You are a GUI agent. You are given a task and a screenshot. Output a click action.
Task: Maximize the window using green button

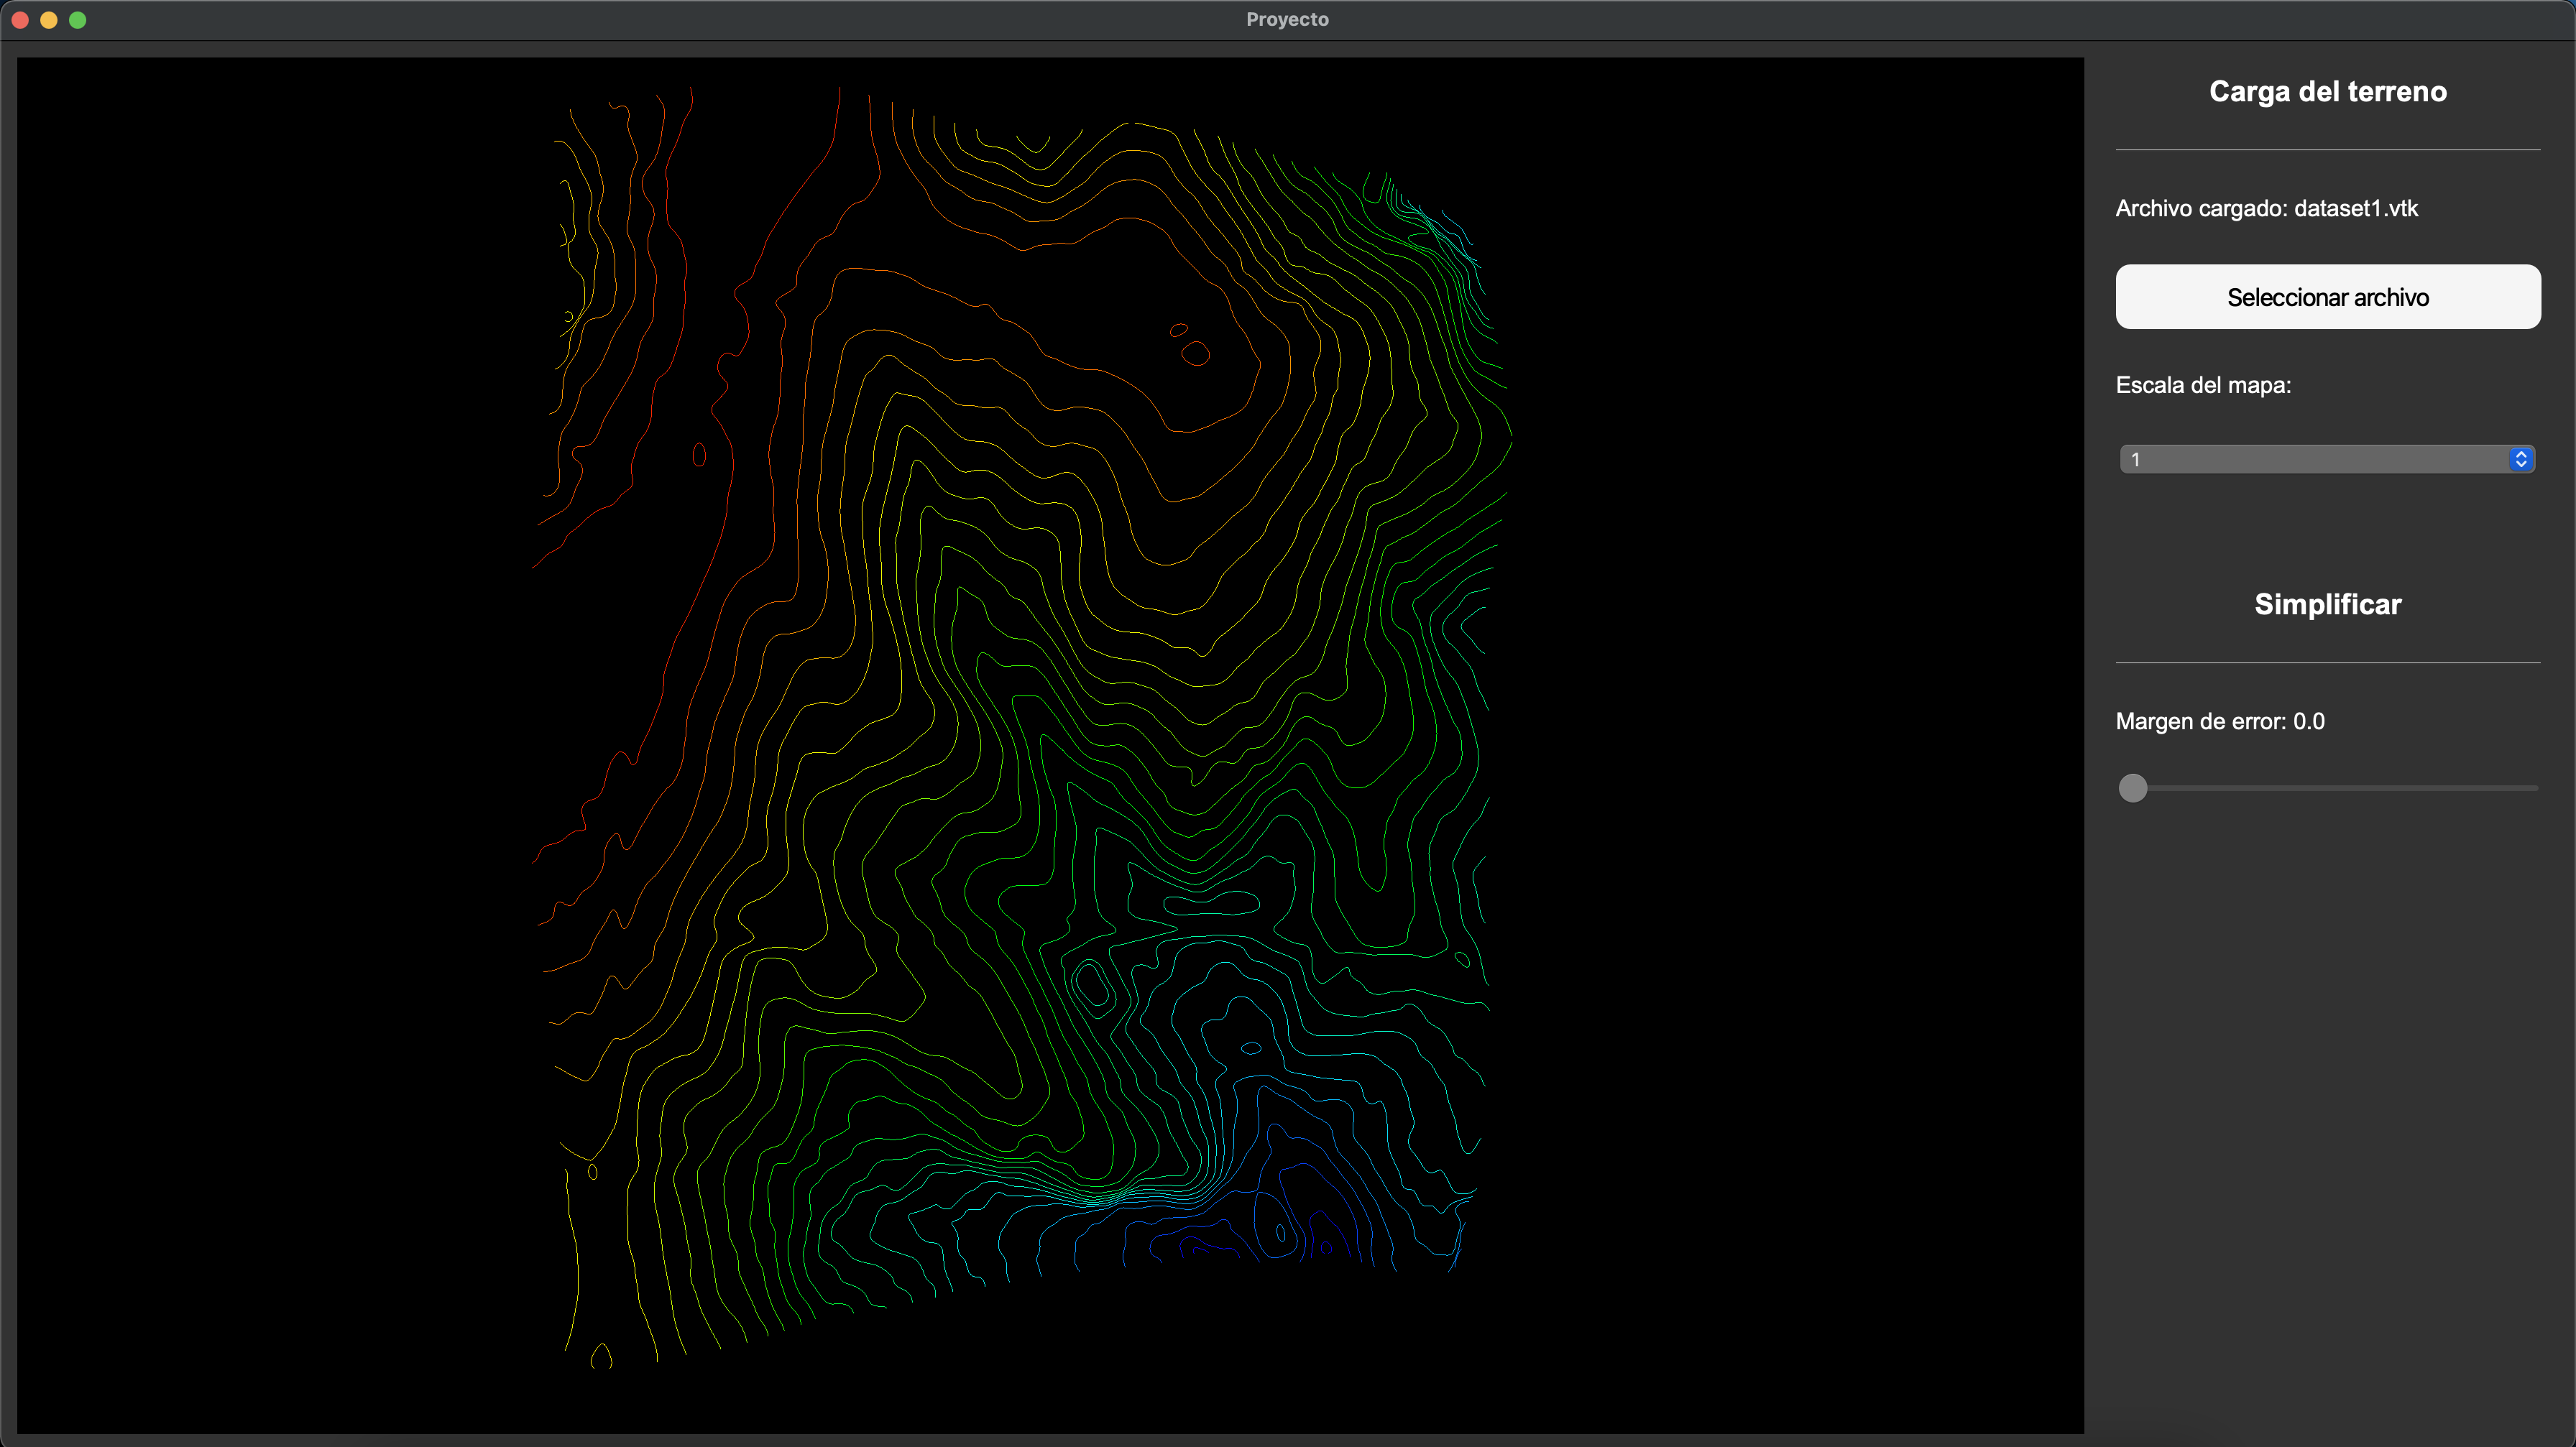click(x=78, y=19)
